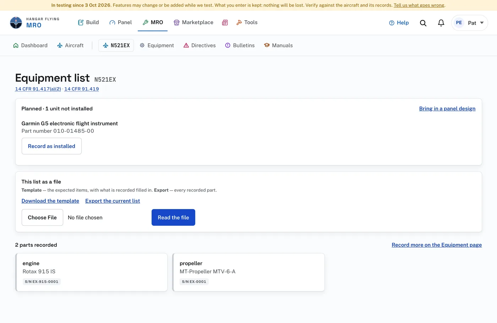Open the notifications bell
The width and height of the screenshot is (497, 323).
[x=441, y=23]
